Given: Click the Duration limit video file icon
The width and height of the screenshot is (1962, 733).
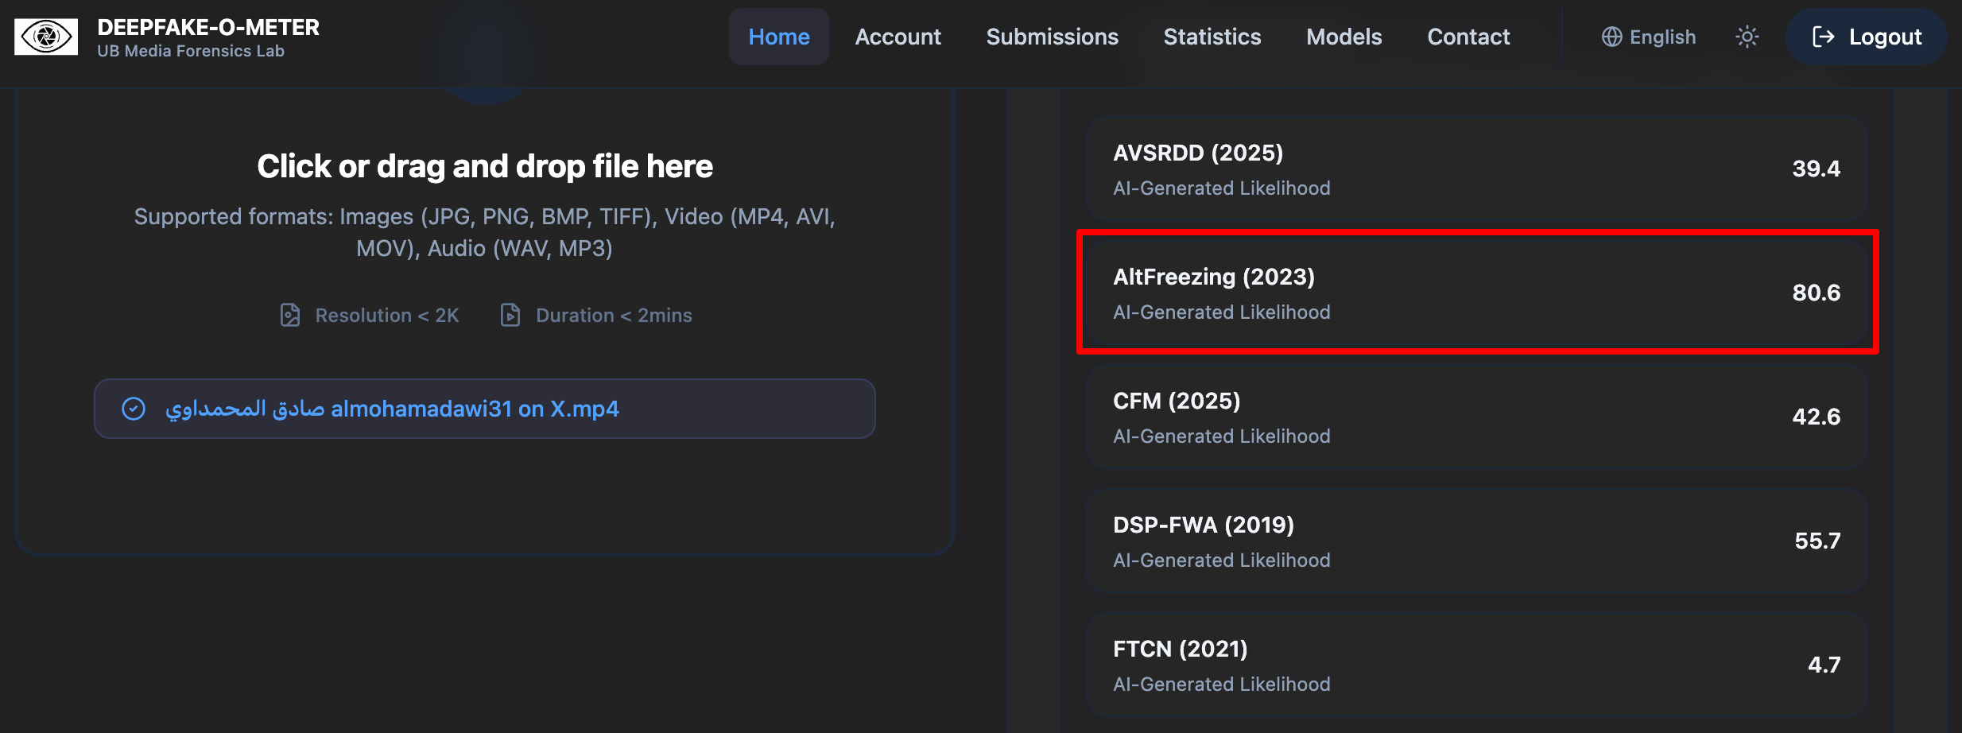Looking at the screenshot, I should [x=510, y=315].
